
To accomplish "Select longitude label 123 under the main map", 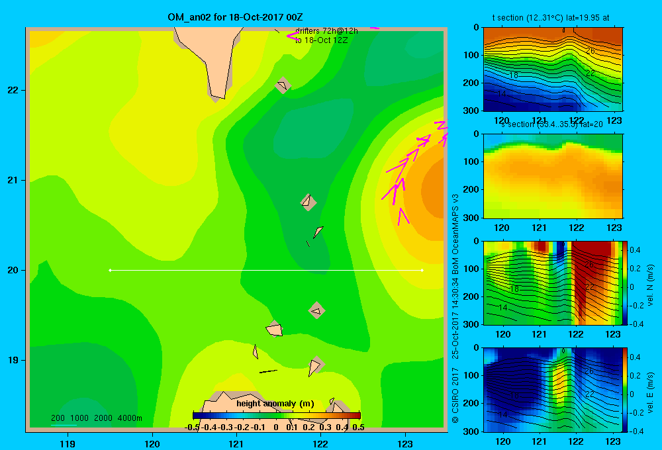I will click(x=405, y=443).
